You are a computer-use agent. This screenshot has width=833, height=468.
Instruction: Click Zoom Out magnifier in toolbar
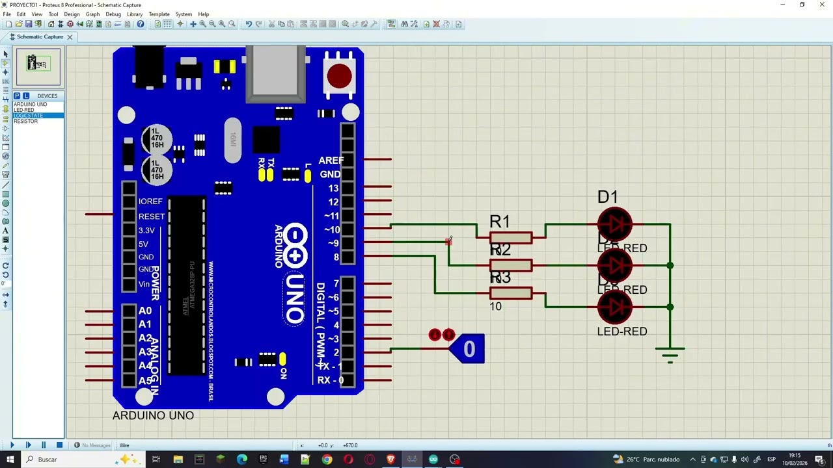212,24
